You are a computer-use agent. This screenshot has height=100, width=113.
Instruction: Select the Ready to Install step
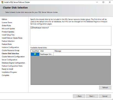click(7, 69)
